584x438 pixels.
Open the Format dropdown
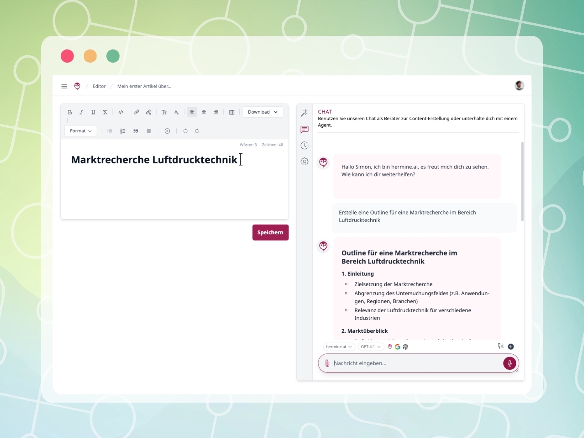[x=80, y=131]
